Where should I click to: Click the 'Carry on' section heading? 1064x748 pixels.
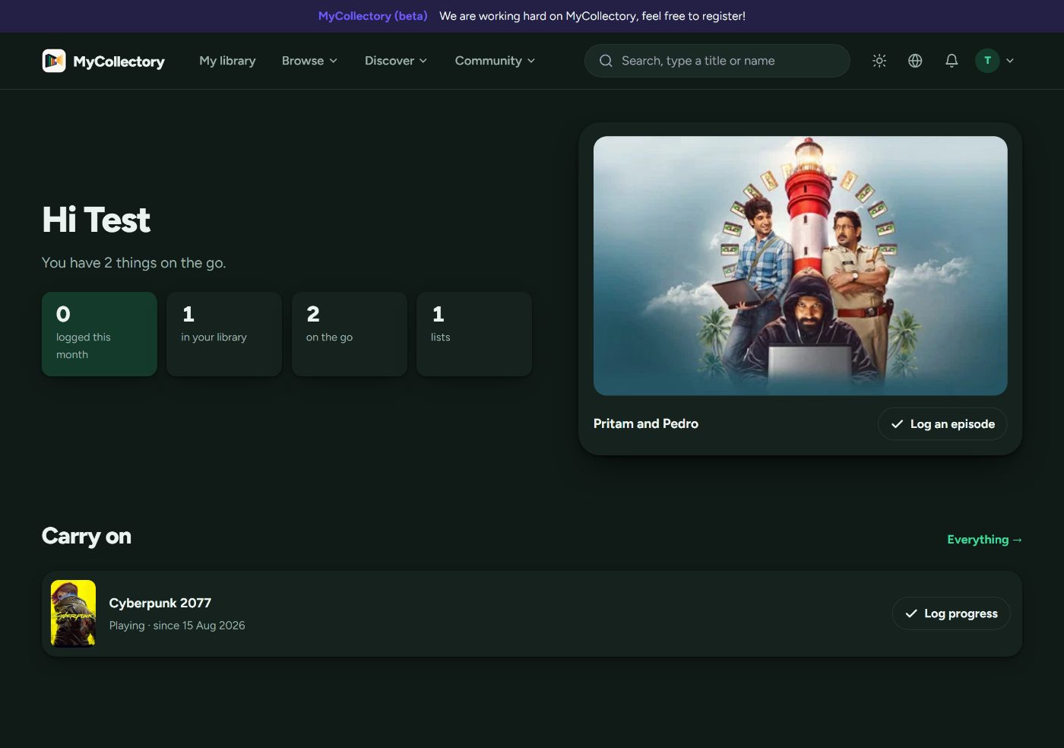point(87,537)
